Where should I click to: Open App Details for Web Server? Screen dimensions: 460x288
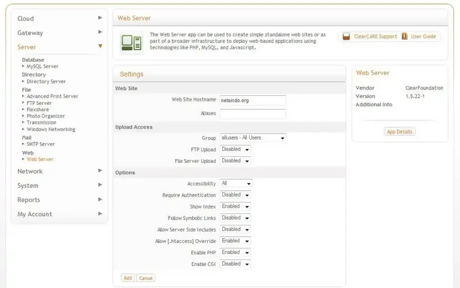coord(400,132)
